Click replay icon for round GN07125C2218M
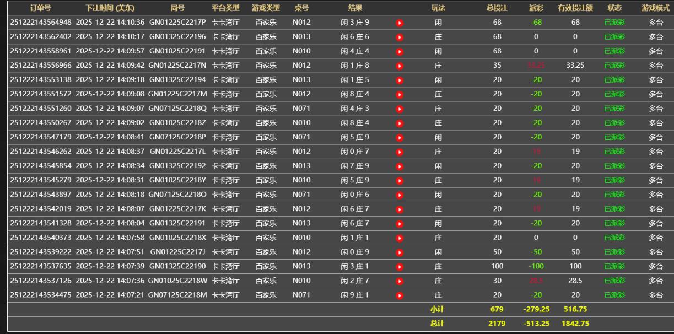Viewport: 674px width, 334px height. click(400, 295)
